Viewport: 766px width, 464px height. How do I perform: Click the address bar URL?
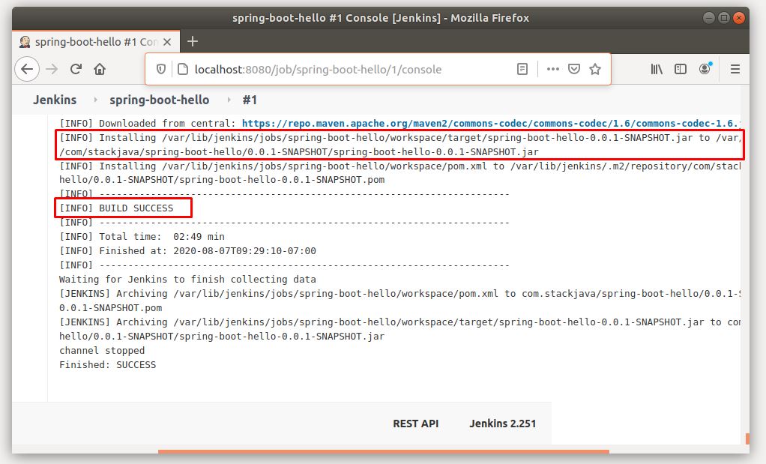318,70
